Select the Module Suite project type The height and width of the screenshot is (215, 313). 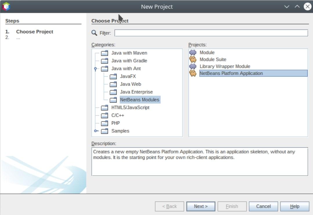click(x=213, y=60)
